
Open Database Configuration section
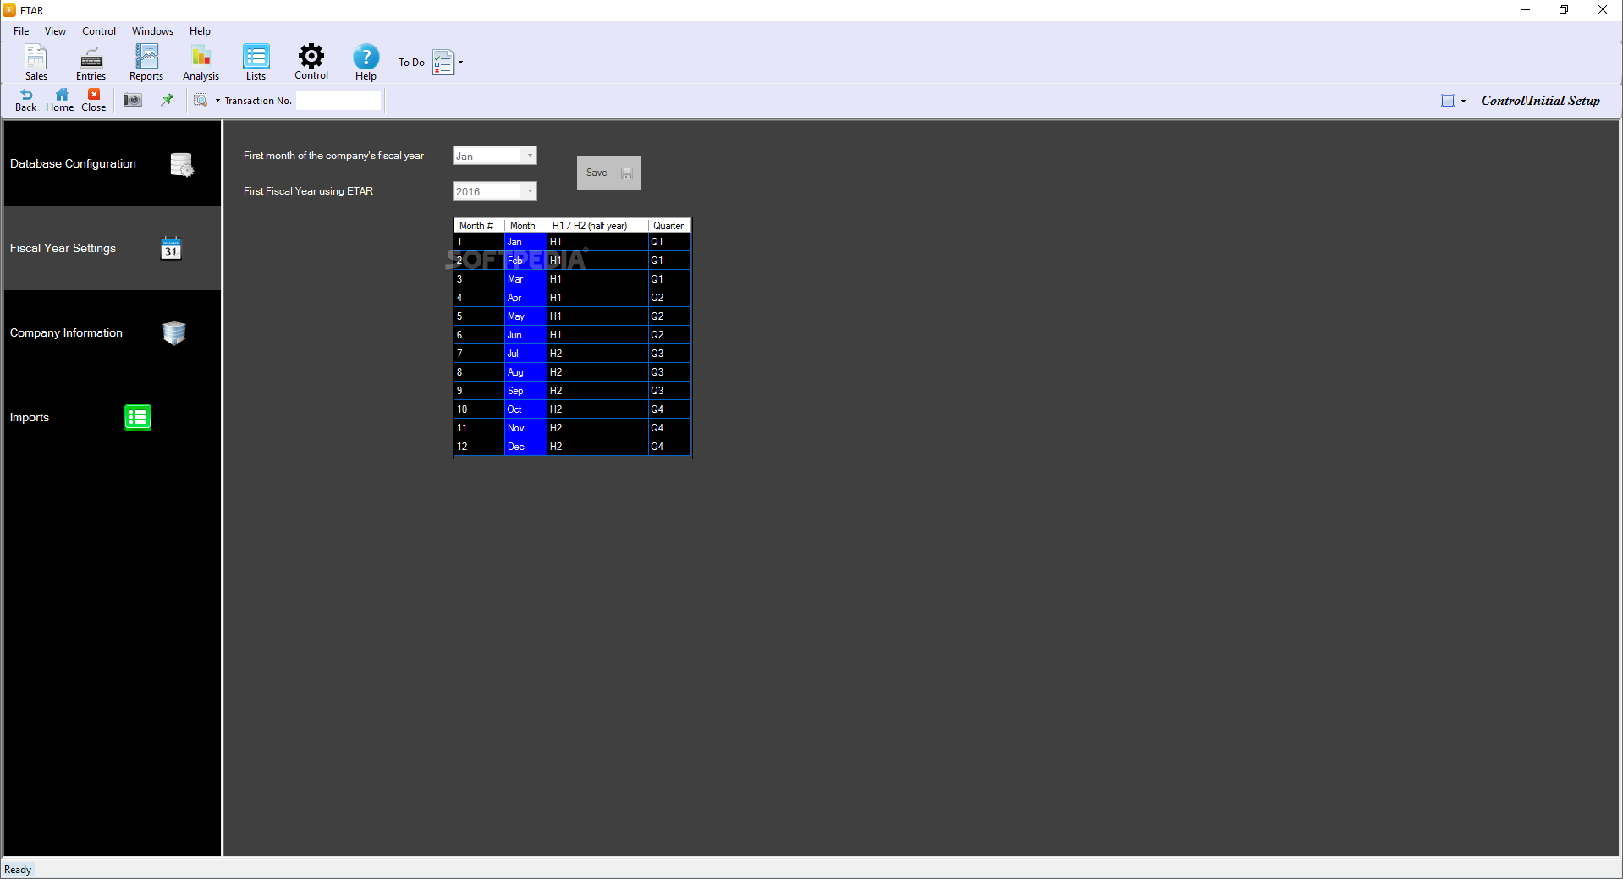pyautogui.click(x=113, y=163)
